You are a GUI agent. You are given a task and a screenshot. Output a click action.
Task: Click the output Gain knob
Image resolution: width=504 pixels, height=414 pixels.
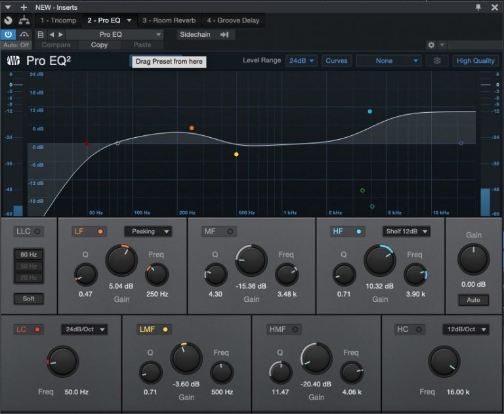coord(473,259)
